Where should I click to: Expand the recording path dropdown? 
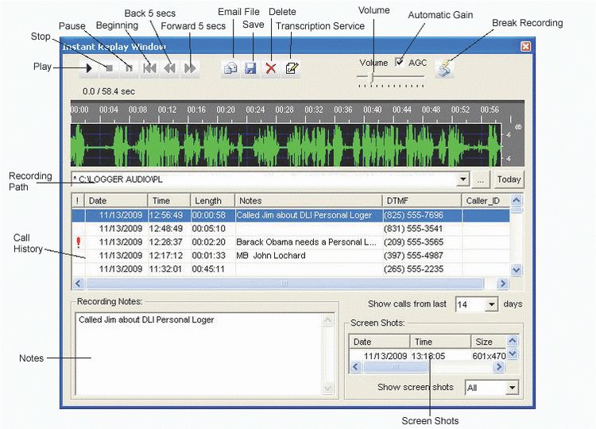[463, 180]
